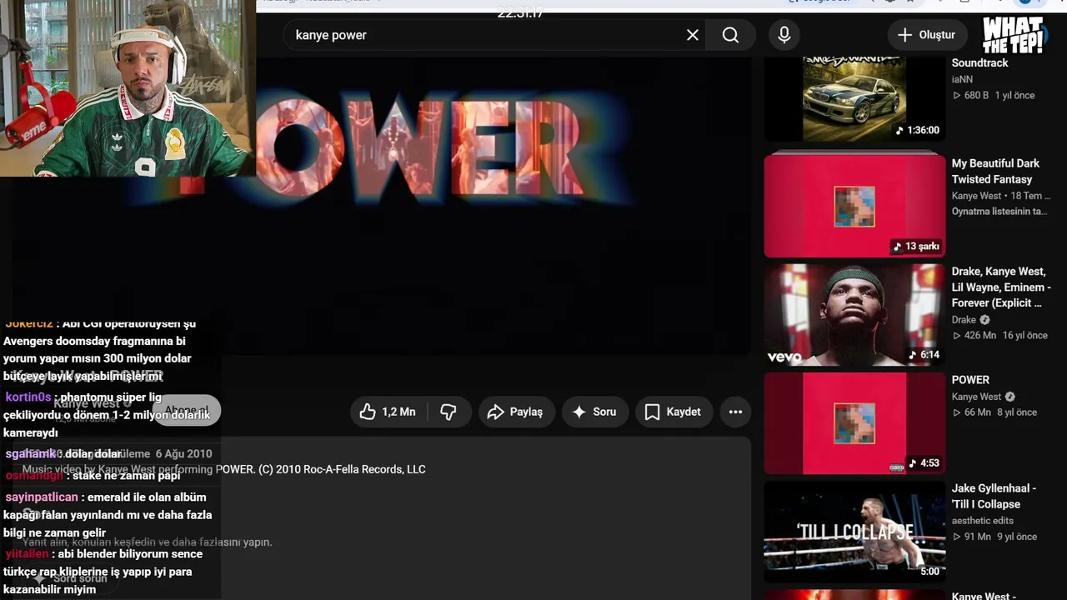The height and width of the screenshot is (600, 1067).
Task: Click the '91 Mn 9 yıl önce' metadata
Action: [x=994, y=537]
